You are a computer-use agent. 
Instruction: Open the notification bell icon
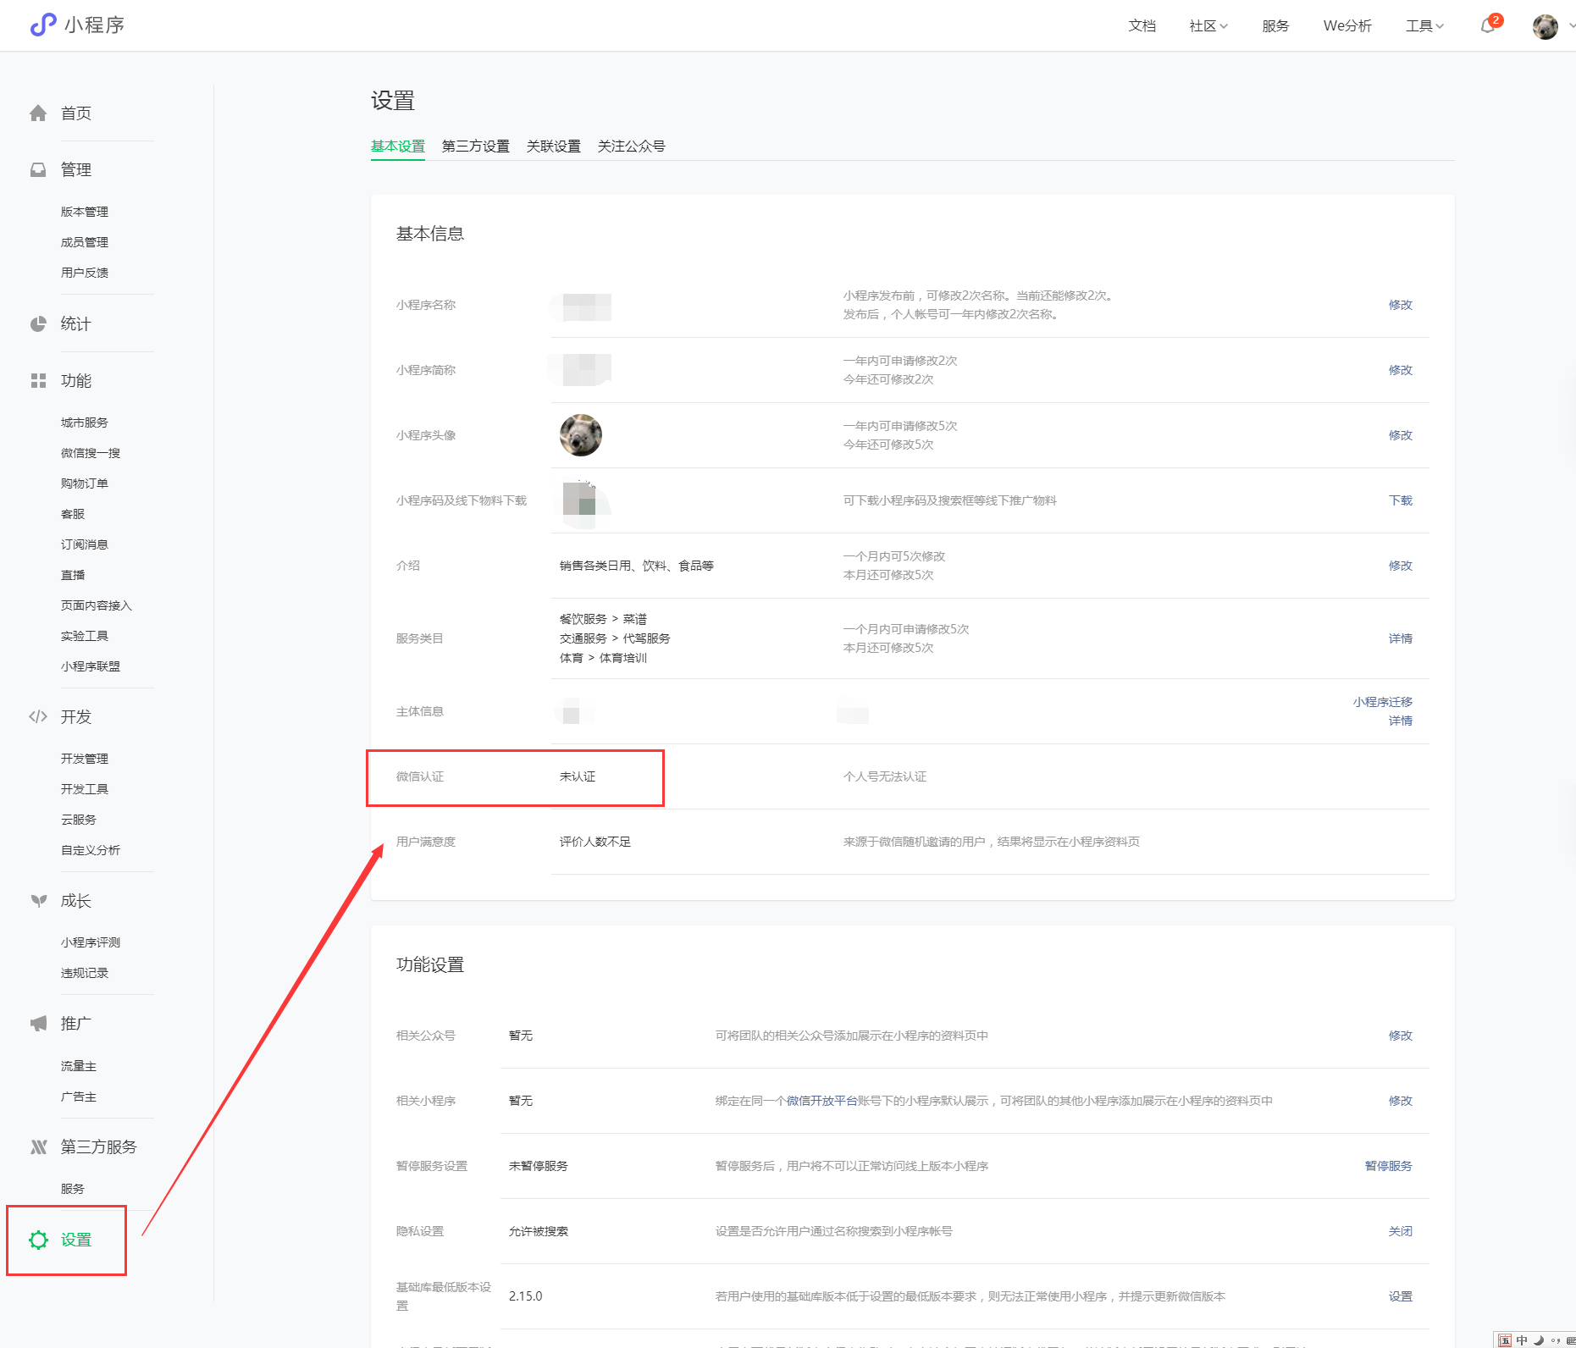click(x=1488, y=25)
